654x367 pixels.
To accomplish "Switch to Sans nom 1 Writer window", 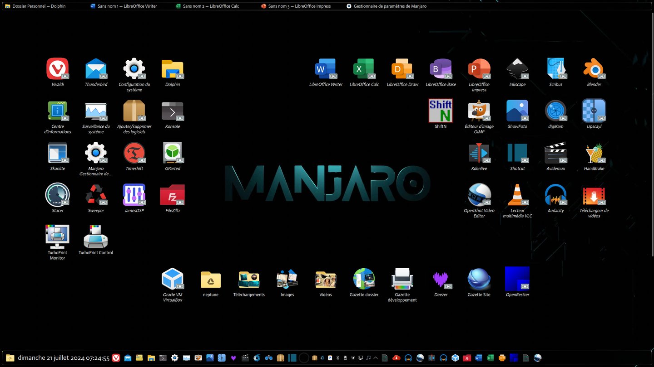I will (x=124, y=6).
